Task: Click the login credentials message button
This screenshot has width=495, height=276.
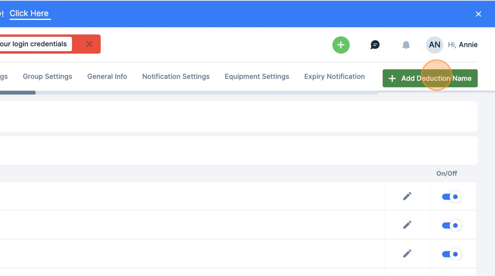Action: 35,44
